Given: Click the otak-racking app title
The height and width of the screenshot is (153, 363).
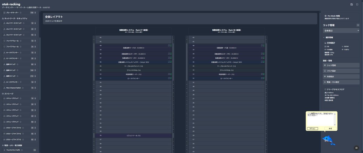Looking at the screenshot, I should click(11, 4).
